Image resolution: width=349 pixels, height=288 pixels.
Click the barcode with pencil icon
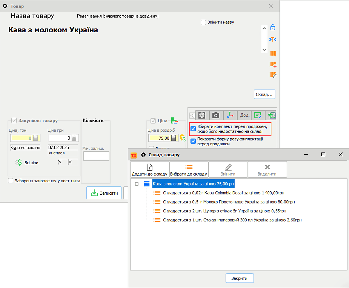pyautogui.click(x=273, y=75)
